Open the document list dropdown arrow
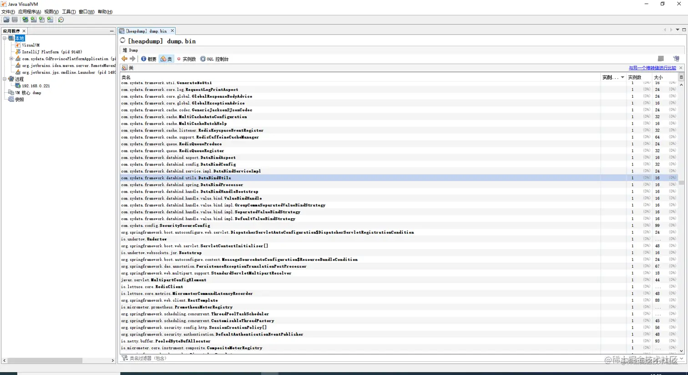 (678, 30)
